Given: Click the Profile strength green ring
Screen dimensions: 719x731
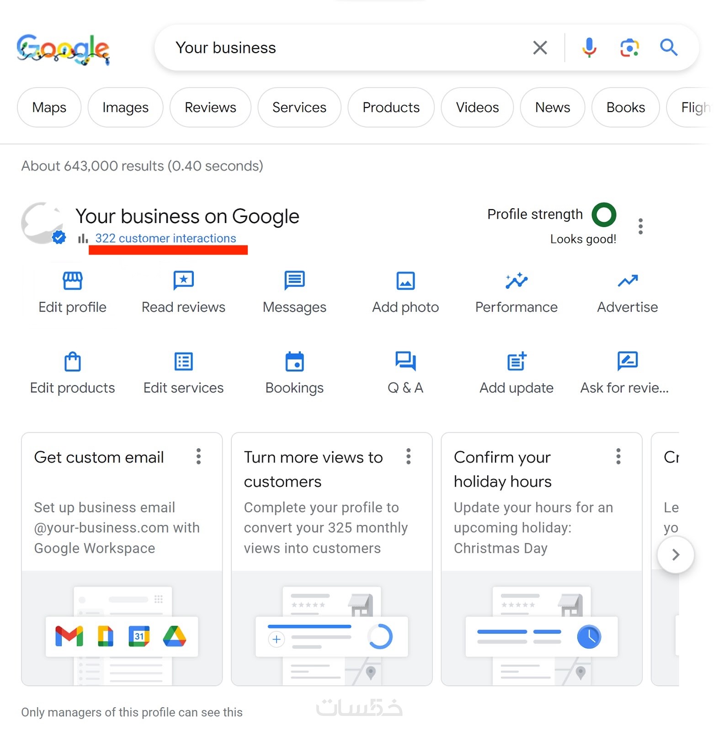Looking at the screenshot, I should click(x=604, y=215).
